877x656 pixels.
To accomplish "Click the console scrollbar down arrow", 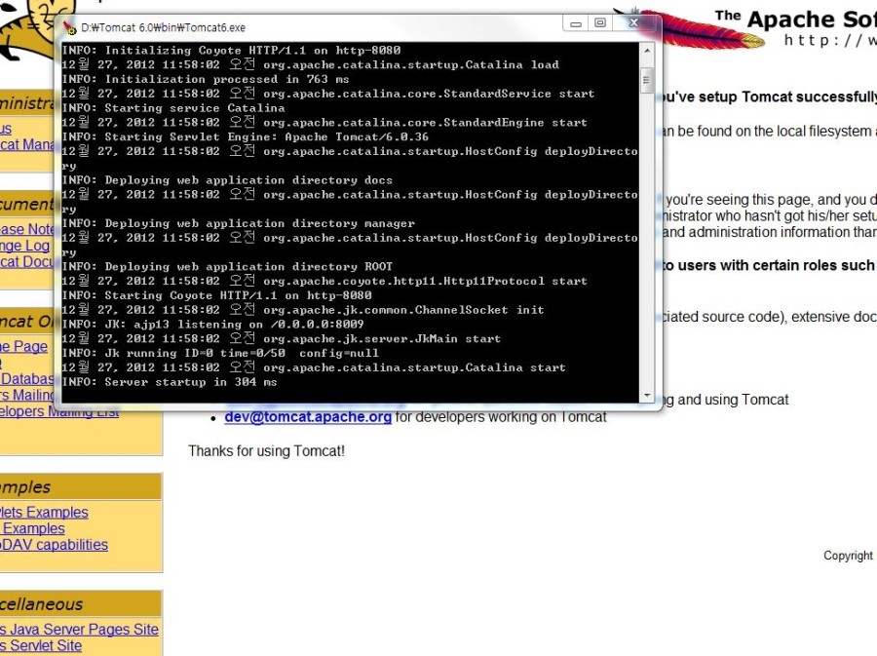I will [x=647, y=396].
